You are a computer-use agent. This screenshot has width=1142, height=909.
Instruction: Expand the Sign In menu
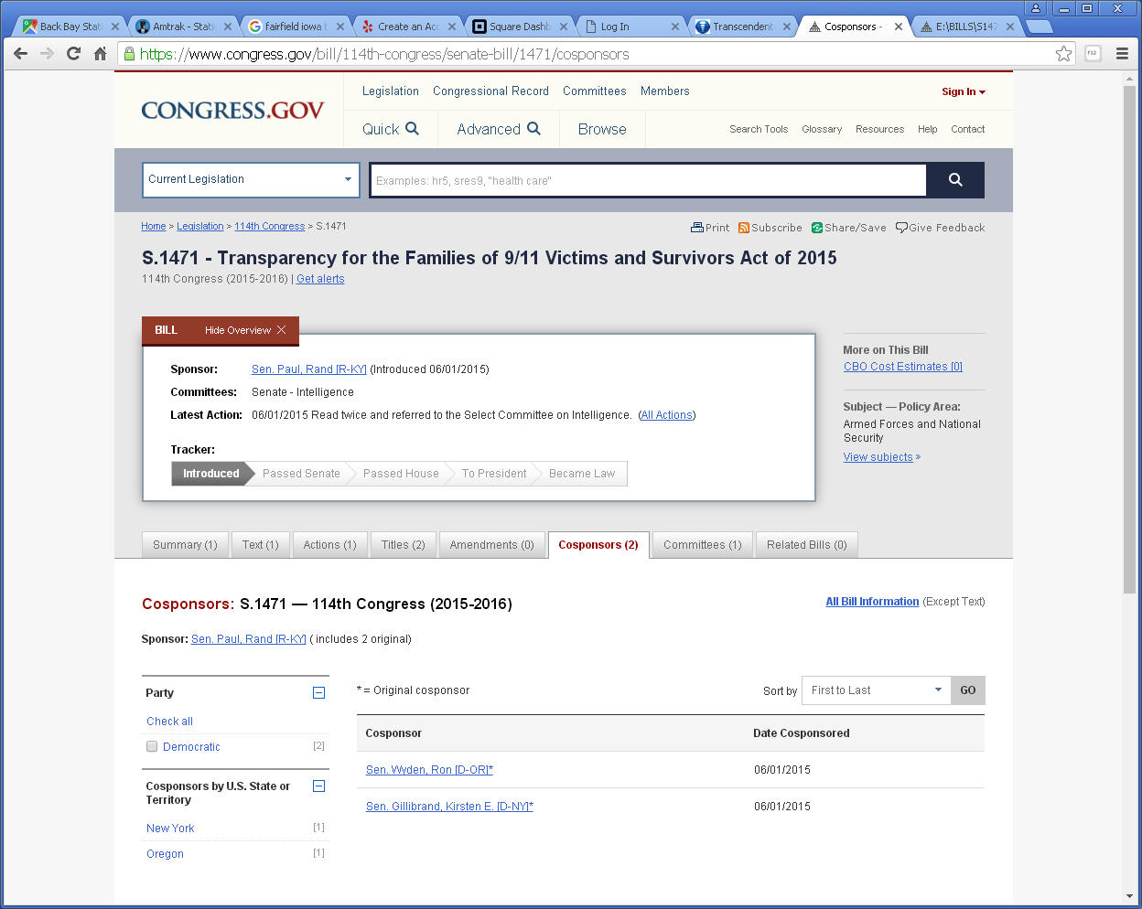[964, 91]
